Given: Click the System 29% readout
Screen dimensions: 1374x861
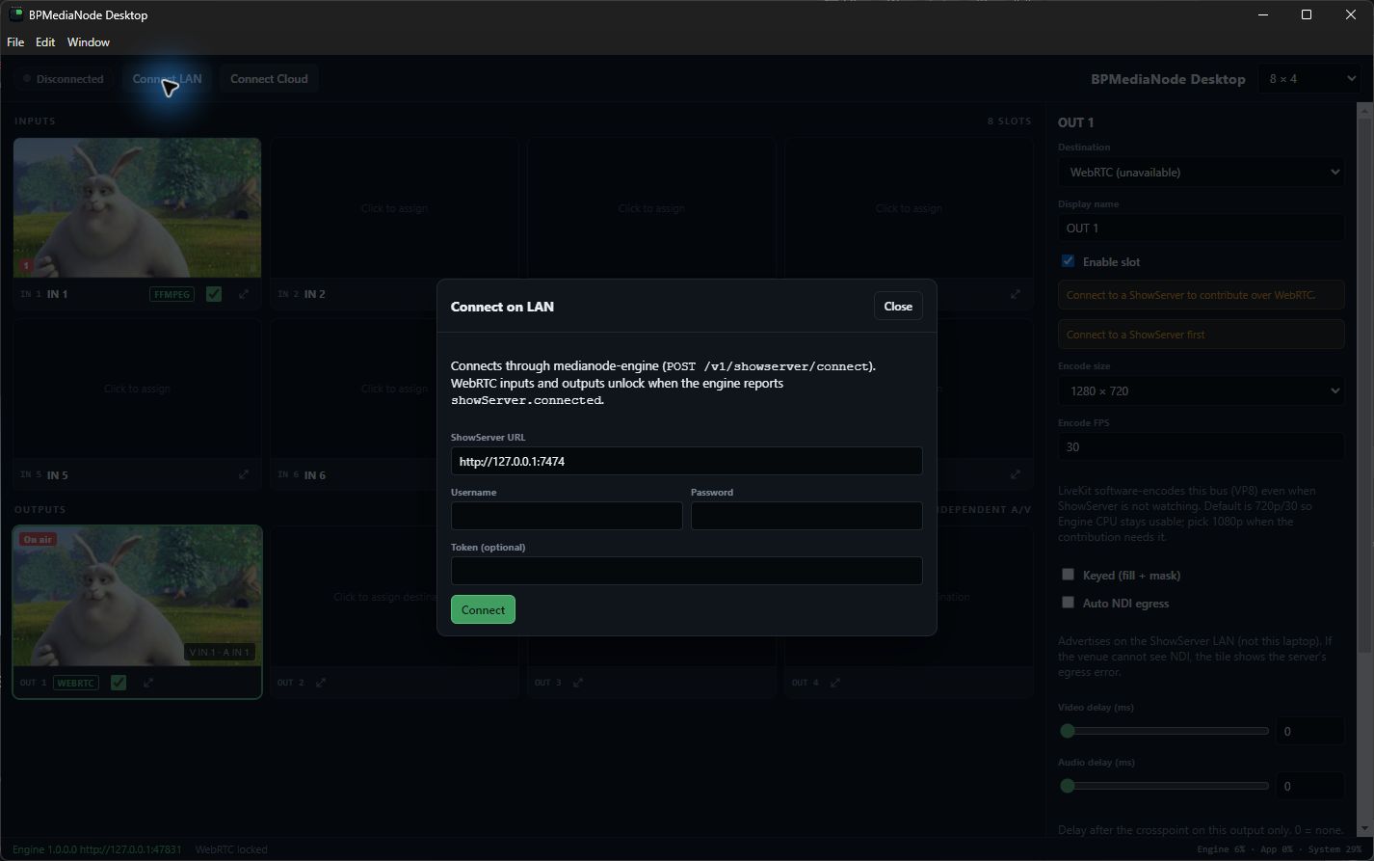Looking at the screenshot, I should tap(1334, 849).
